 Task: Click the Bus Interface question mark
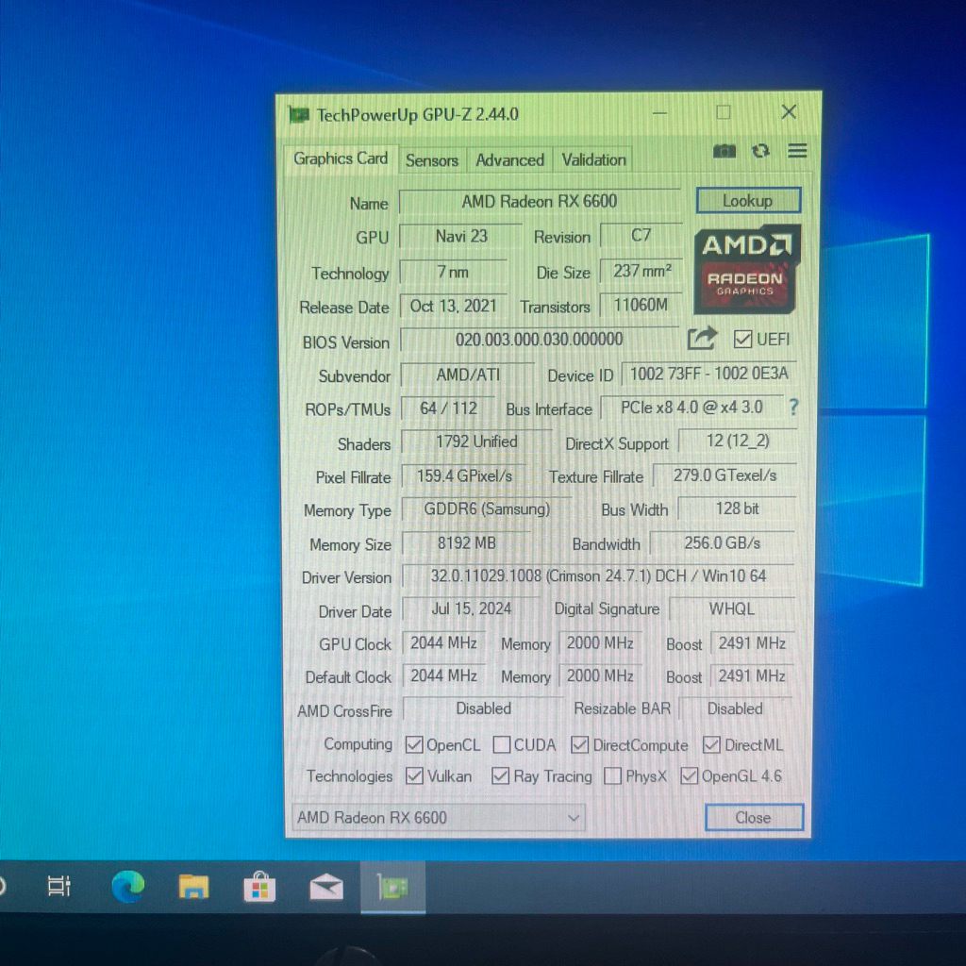click(x=793, y=407)
